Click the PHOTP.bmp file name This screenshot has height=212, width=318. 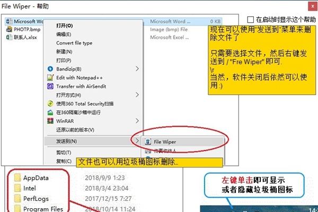pos(27,30)
